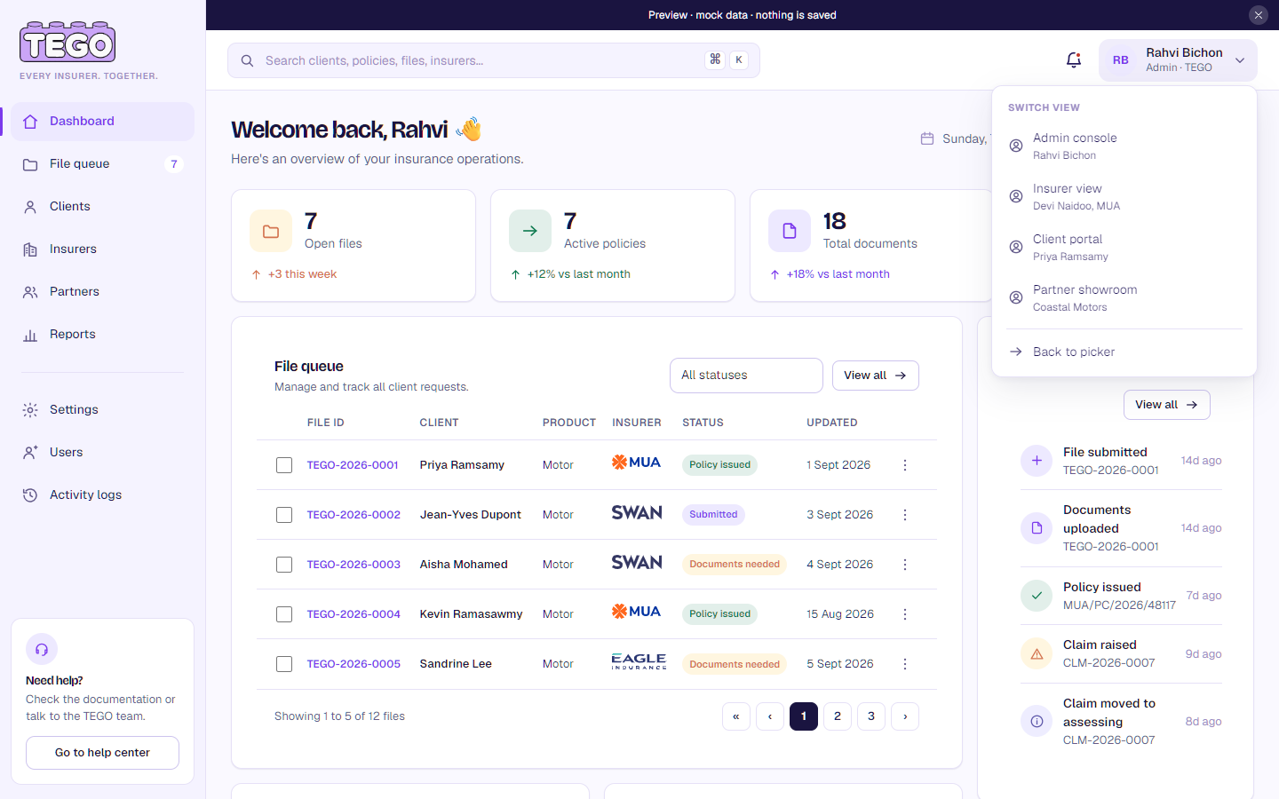Switch to Partner showroom view

[1124, 297]
